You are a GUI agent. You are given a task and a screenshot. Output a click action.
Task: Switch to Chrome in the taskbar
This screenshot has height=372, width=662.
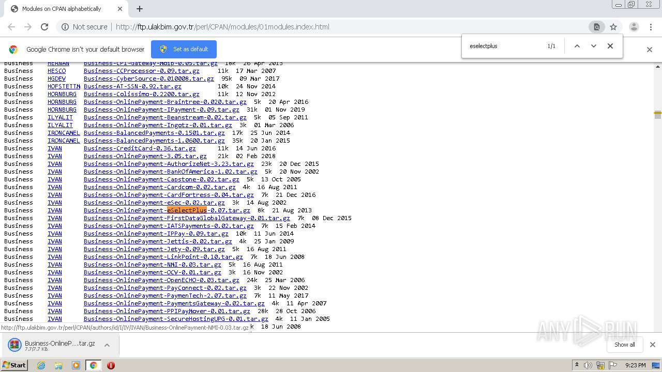[94, 365]
